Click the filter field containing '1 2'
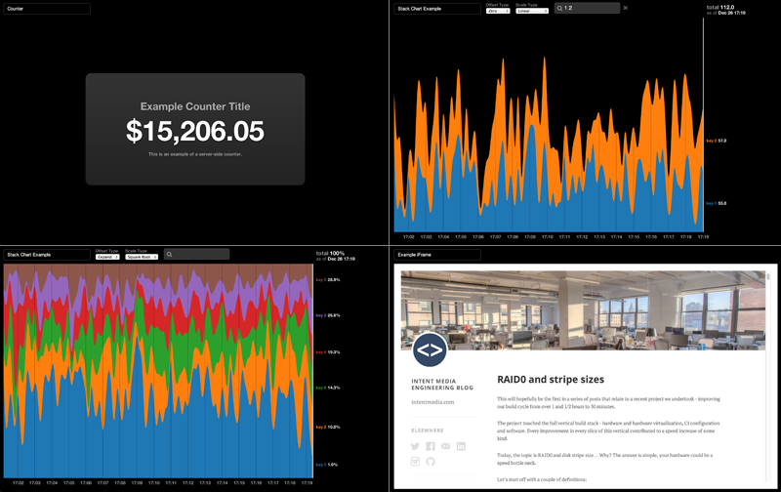Image resolution: width=781 pixels, height=492 pixels. (588, 8)
